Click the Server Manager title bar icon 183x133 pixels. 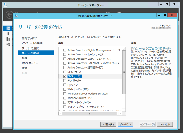click(5, 5)
